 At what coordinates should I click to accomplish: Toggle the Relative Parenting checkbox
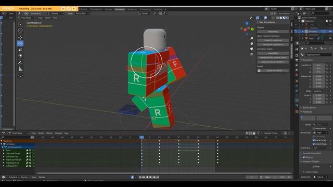pyautogui.click(x=314, y=128)
